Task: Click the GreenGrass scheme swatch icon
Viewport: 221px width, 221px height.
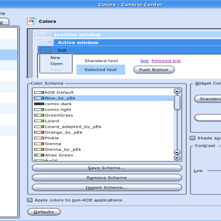Action: [39, 115]
